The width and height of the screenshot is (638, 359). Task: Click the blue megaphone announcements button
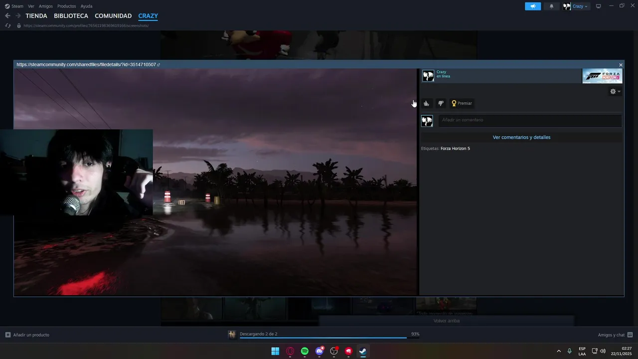coord(533,6)
